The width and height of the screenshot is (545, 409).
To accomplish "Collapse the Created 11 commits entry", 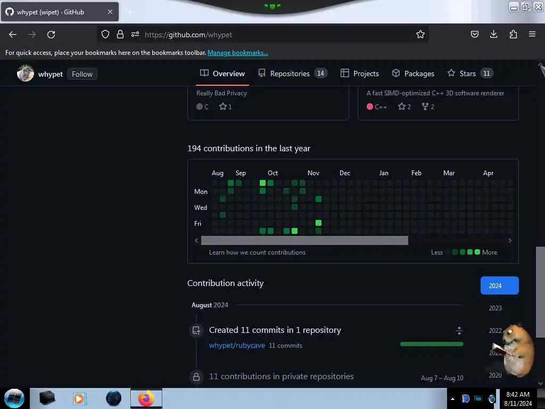I will coord(459,330).
